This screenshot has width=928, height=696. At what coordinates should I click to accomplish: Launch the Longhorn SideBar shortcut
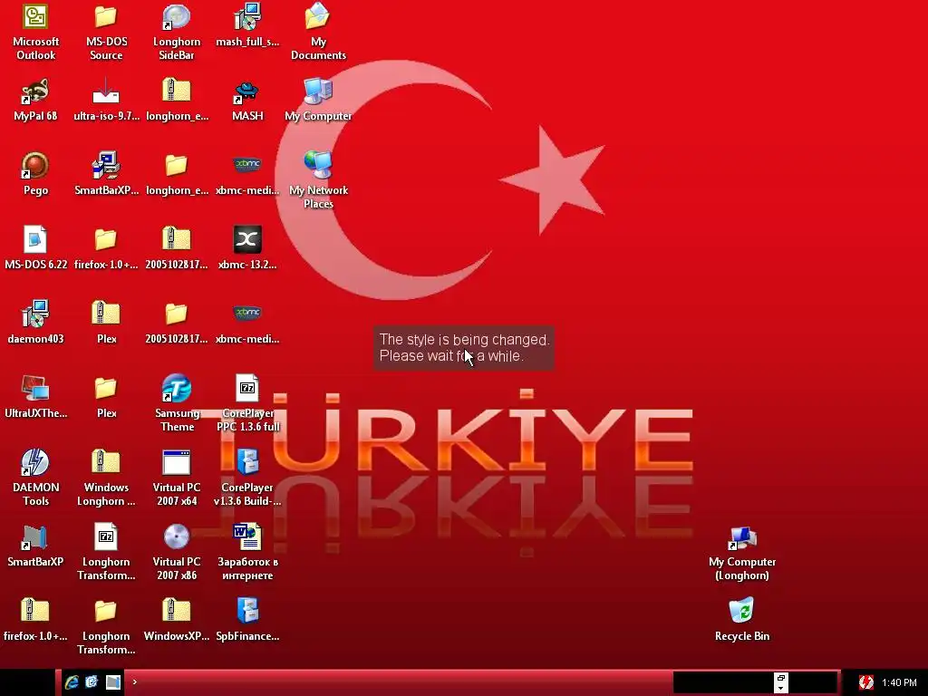click(x=177, y=17)
